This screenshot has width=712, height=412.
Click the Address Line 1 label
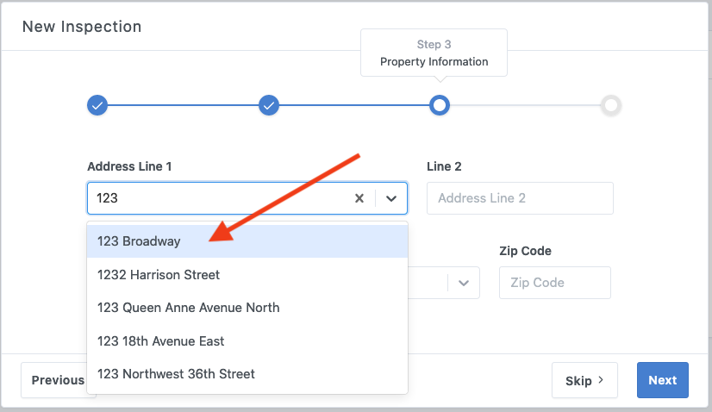[129, 166]
